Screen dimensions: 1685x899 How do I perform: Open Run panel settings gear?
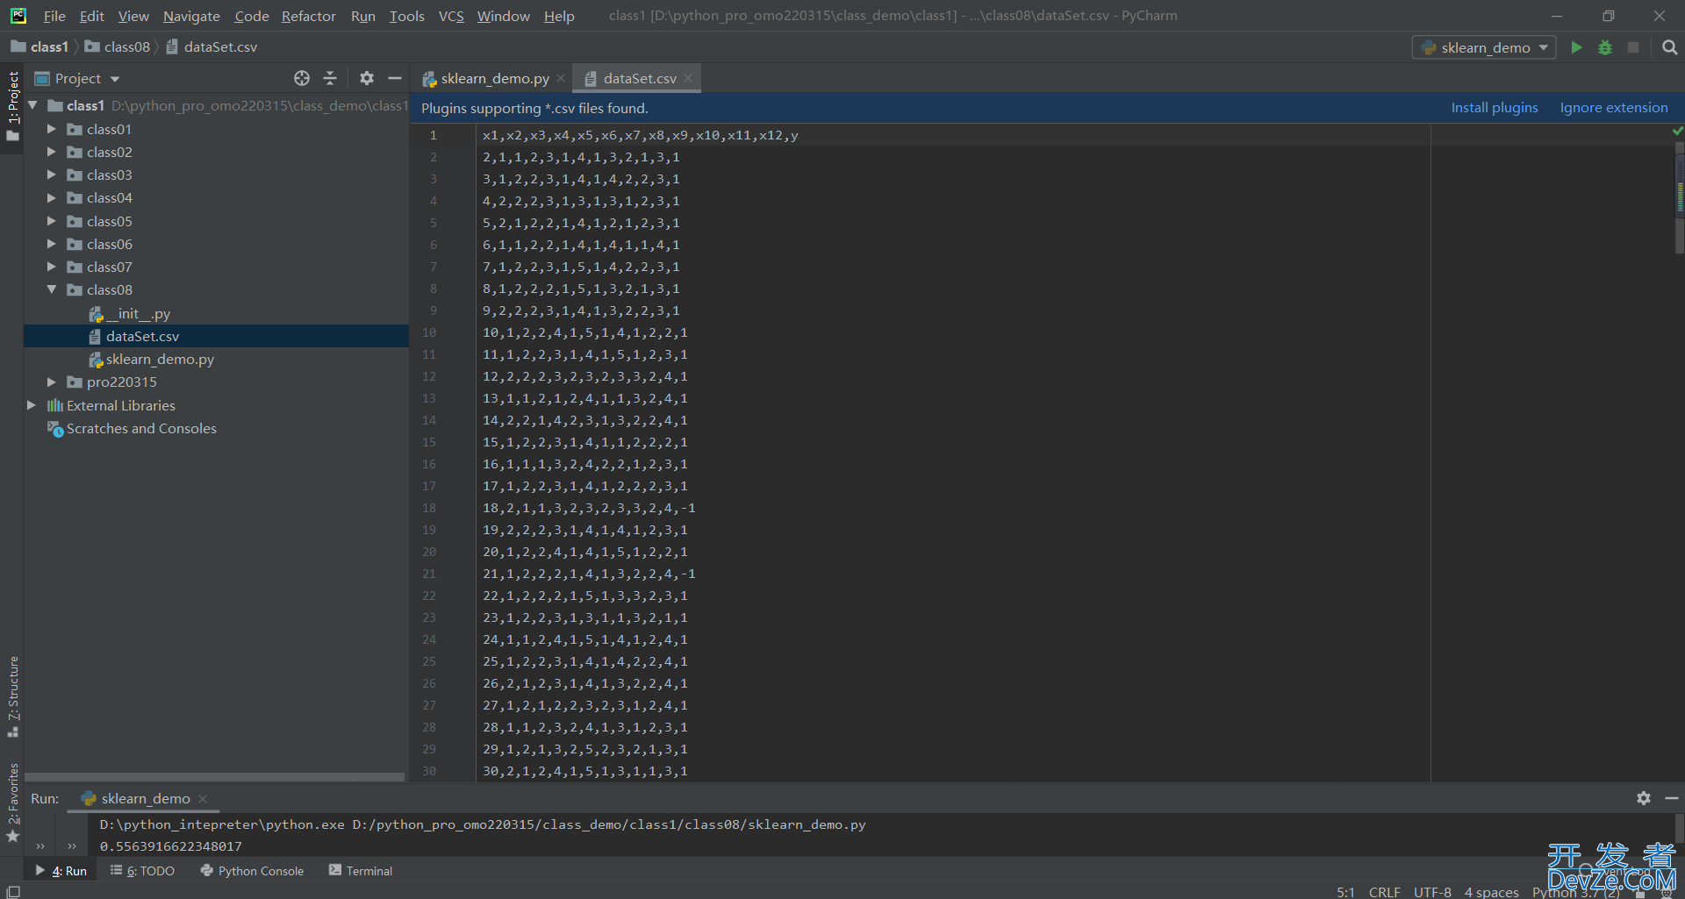click(x=1643, y=798)
